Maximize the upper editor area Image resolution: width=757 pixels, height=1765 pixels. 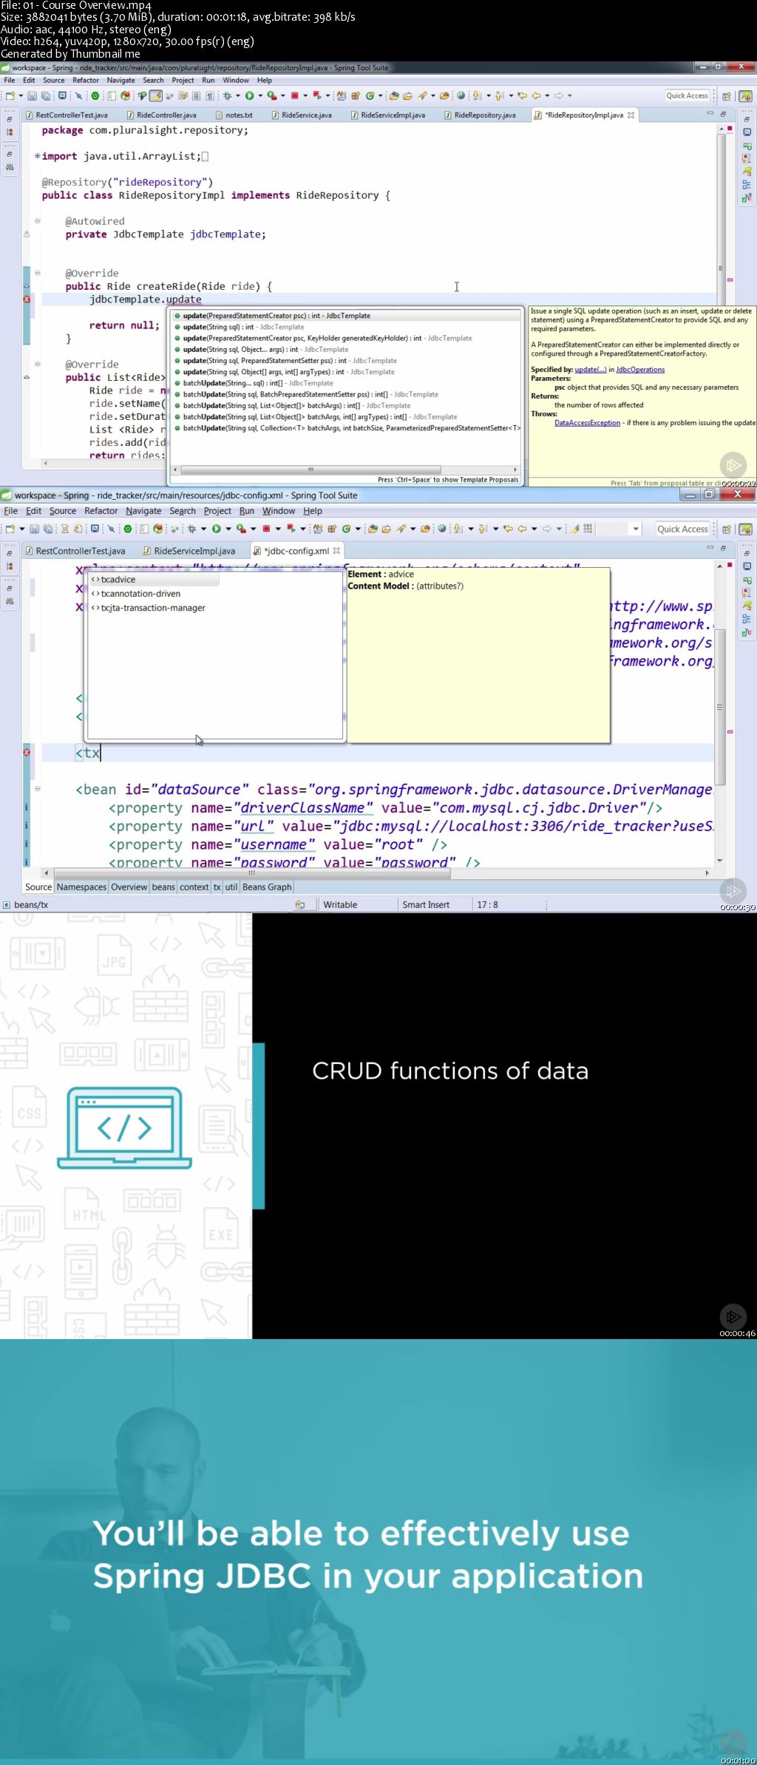(723, 114)
